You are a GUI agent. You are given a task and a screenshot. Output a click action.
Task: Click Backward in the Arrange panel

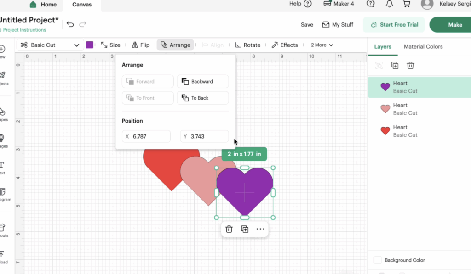pos(203,82)
